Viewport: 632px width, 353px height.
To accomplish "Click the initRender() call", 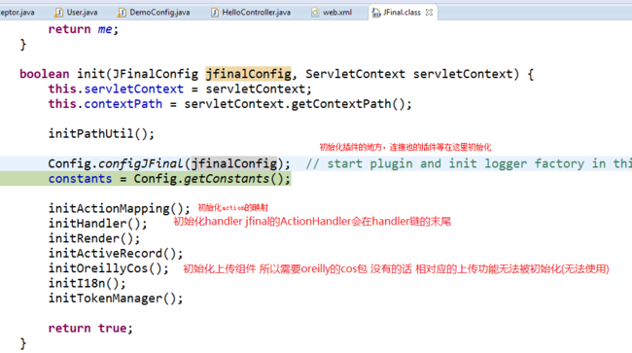I will [x=94, y=238].
